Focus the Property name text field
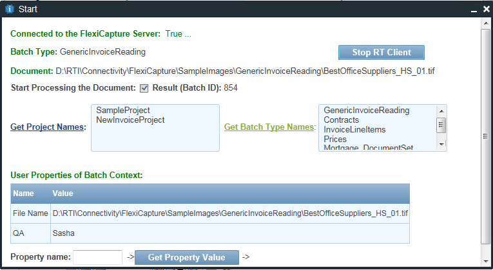This screenshot has width=493, height=270. coord(97,257)
